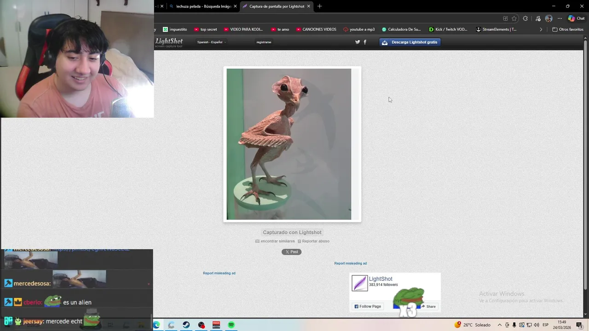
Task: Open a new browser tab
Action: (x=319, y=6)
